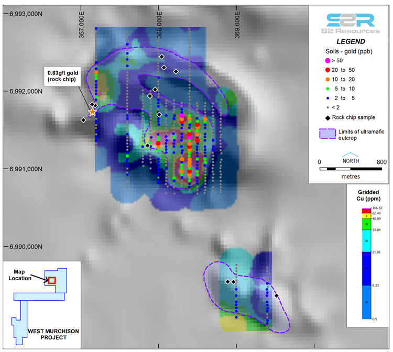Click the LEGEND heading
The image size is (393, 352).
click(351, 41)
